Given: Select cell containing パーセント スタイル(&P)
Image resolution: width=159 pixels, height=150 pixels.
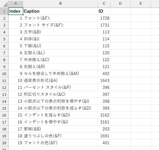Looking at the screenshot, I should (x=61, y=87).
